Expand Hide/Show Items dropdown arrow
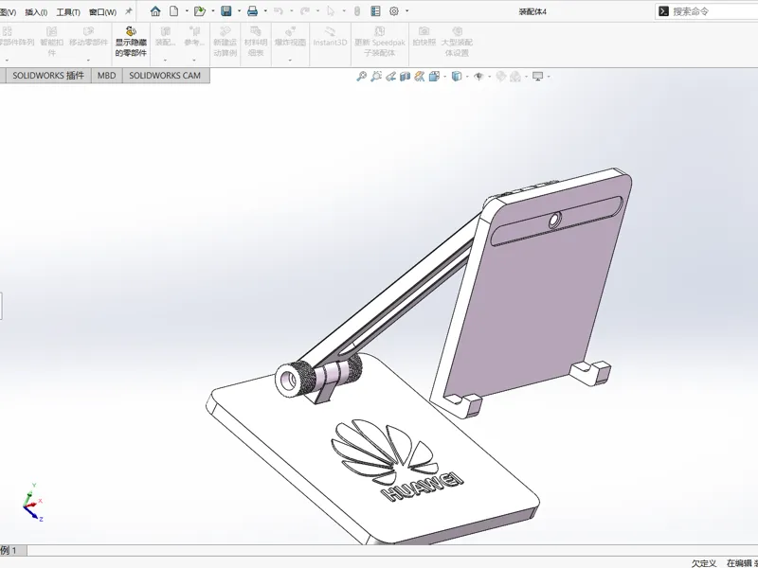The width and height of the screenshot is (758, 568). coord(490,77)
